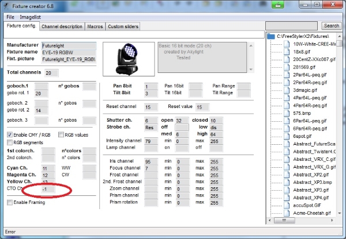Select accuSpot.GIF file entry
Screen dimensions: 346x239
(308, 205)
